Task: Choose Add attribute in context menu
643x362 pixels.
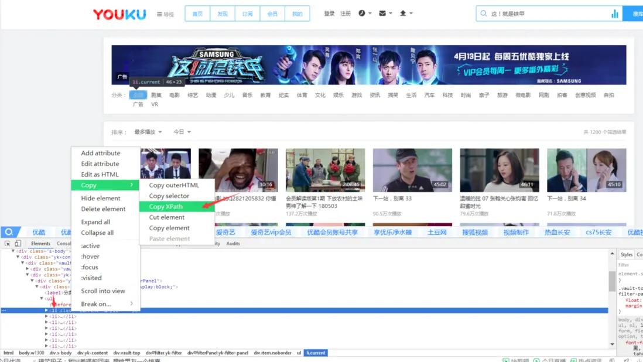Action: point(105,153)
